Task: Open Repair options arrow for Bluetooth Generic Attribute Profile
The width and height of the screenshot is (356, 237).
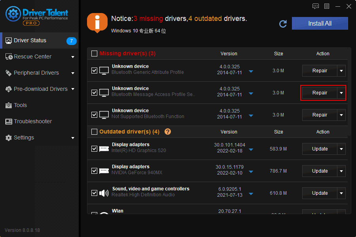Action: [341, 71]
